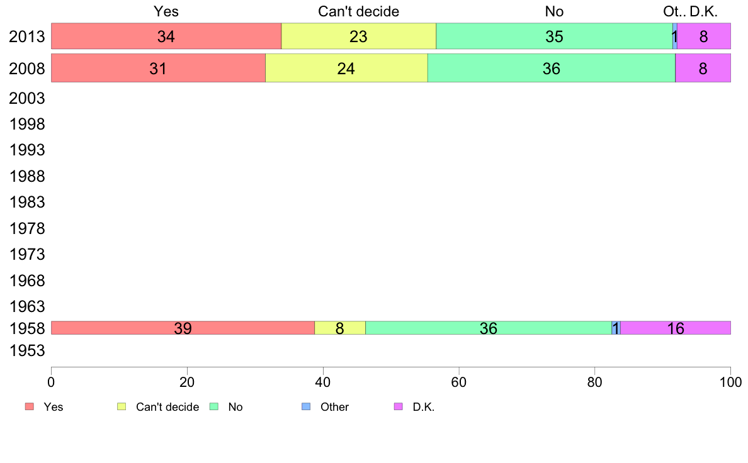Select the 2013 Can't decide segment showing 23
The height and width of the screenshot is (463, 748).
coord(359,36)
